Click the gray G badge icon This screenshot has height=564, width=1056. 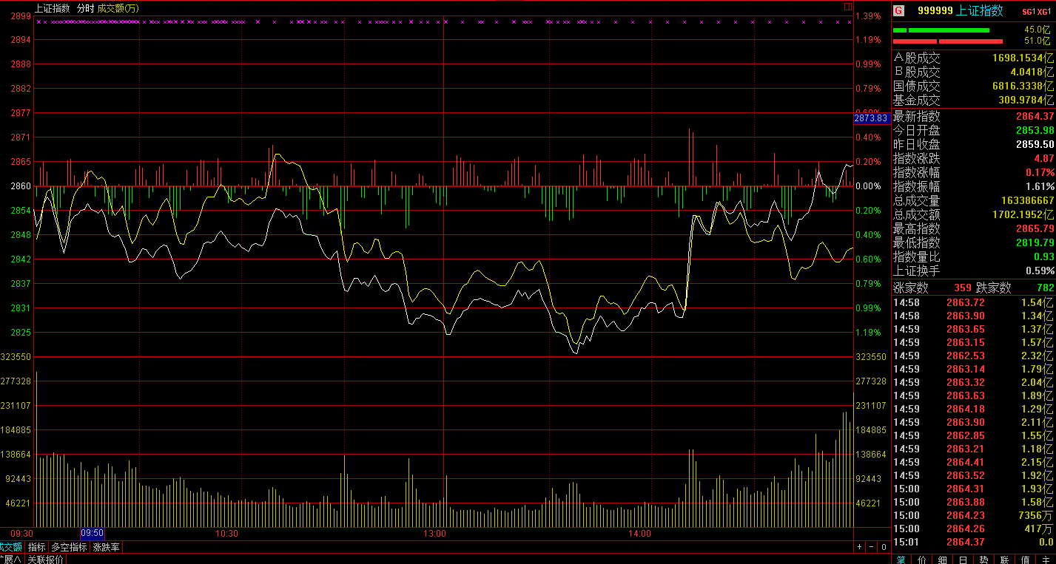[898, 11]
